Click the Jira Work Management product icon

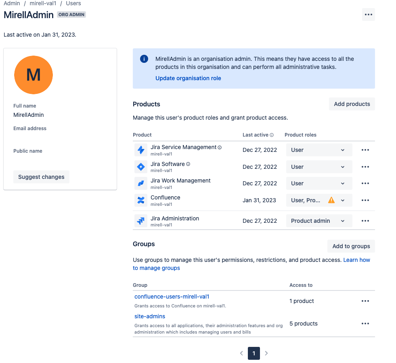pyautogui.click(x=140, y=184)
